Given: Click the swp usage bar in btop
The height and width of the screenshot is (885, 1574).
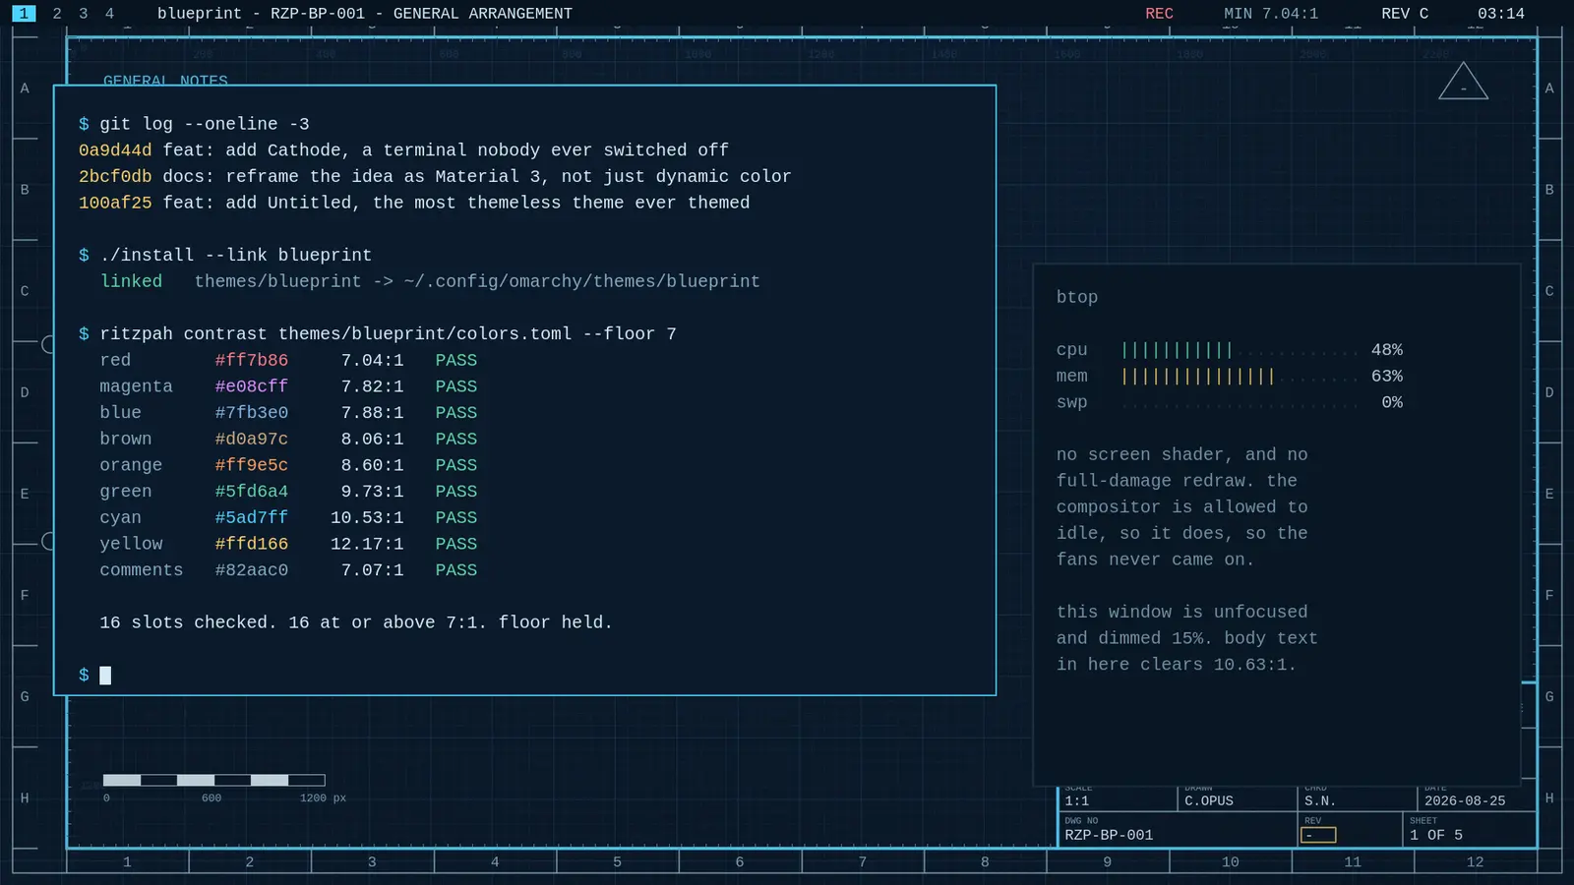Looking at the screenshot, I should (1241, 402).
